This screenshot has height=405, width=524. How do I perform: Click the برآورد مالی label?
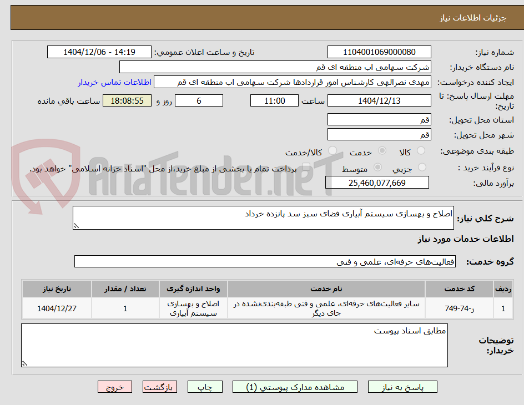tap(493, 183)
